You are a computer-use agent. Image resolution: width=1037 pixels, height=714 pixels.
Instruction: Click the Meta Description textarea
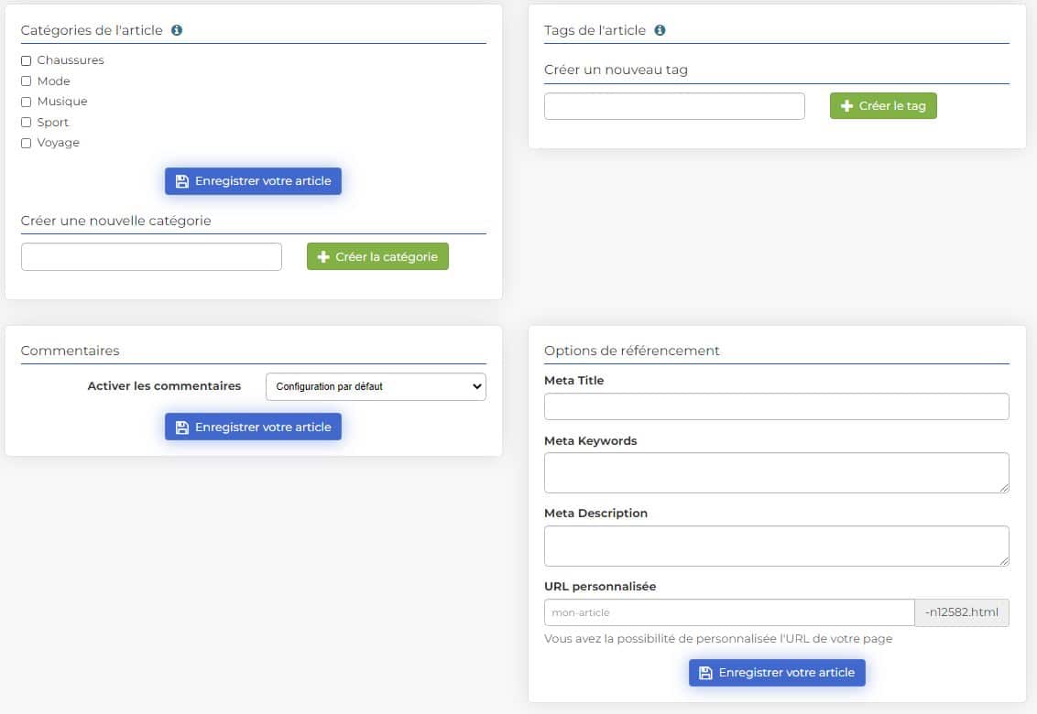click(x=776, y=546)
